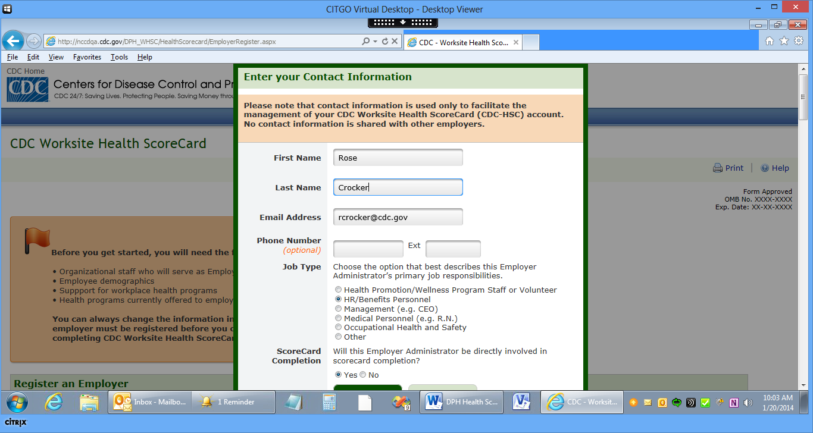Click the page scroll down arrow
813x433 pixels.
pyautogui.click(x=803, y=385)
